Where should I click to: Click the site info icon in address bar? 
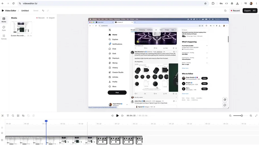(20, 3)
